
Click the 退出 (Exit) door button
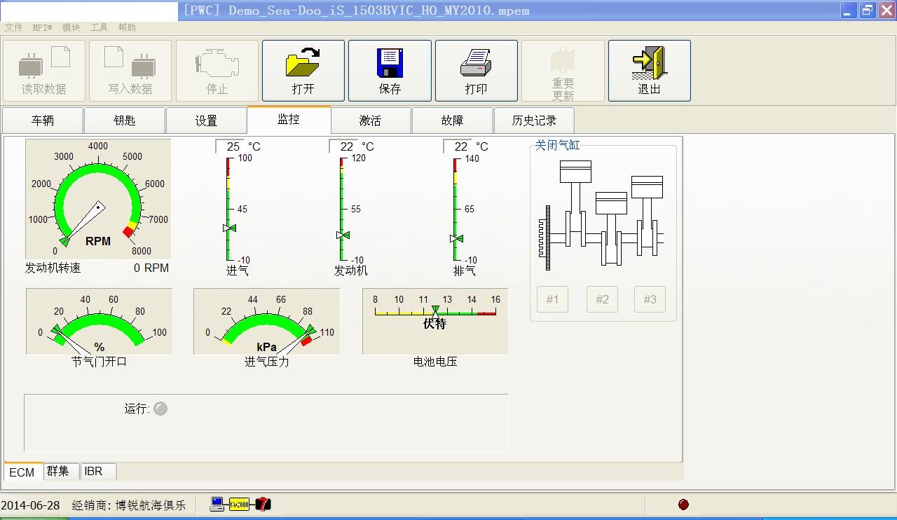(650, 71)
